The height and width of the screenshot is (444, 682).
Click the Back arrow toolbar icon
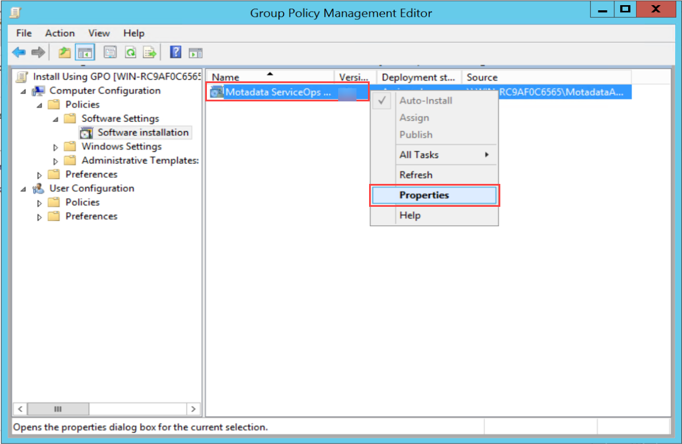19,53
